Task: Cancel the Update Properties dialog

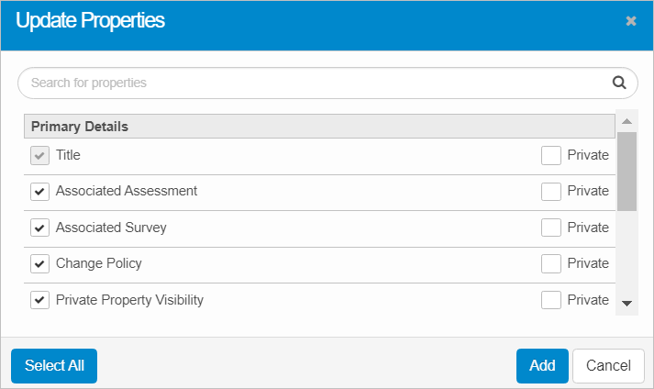Action: (608, 365)
